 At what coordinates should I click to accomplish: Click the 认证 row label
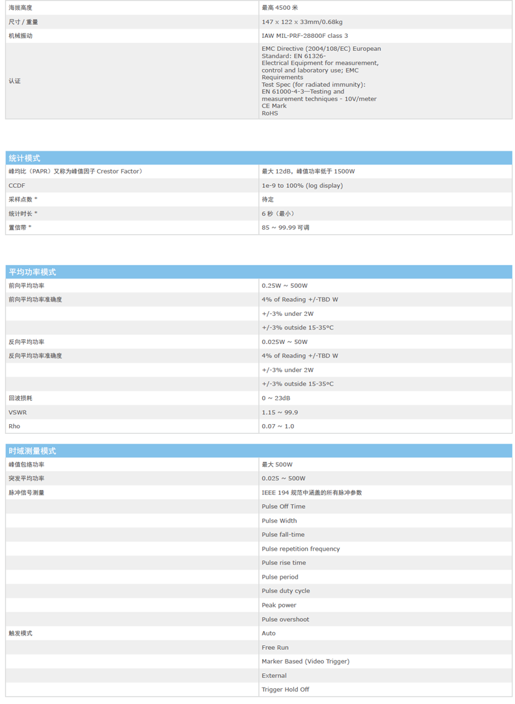coord(14,81)
